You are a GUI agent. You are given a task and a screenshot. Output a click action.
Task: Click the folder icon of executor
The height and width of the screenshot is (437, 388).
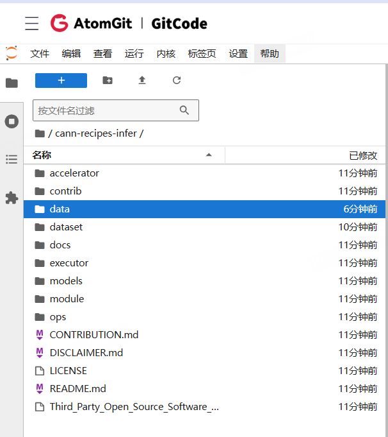click(x=40, y=263)
